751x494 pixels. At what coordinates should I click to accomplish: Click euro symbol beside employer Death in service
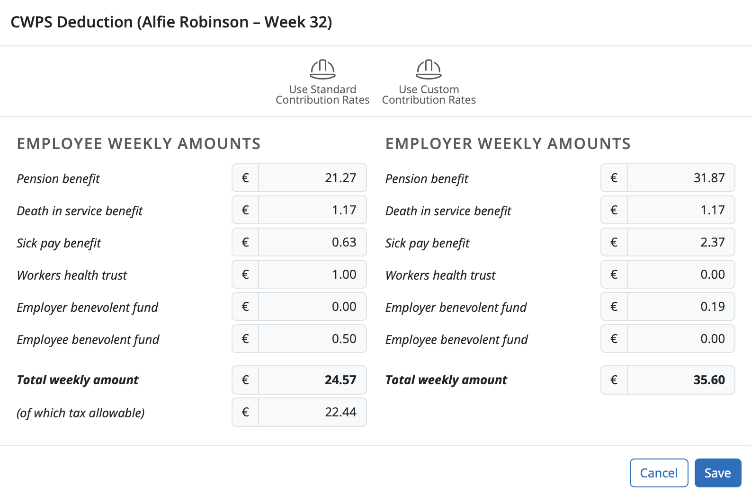coord(614,210)
